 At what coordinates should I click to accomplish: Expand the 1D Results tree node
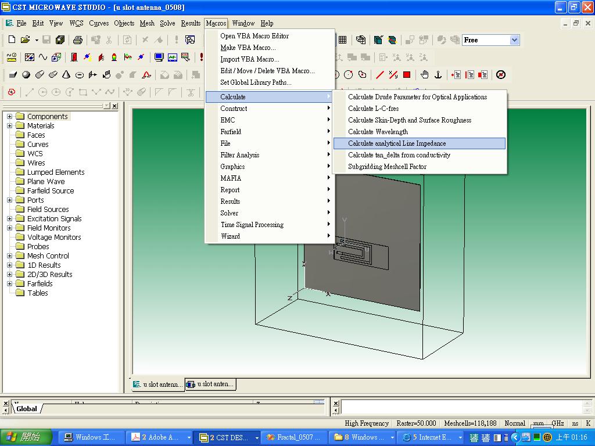pyautogui.click(x=9, y=265)
